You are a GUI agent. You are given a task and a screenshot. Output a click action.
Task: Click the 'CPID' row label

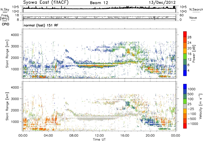6,24
